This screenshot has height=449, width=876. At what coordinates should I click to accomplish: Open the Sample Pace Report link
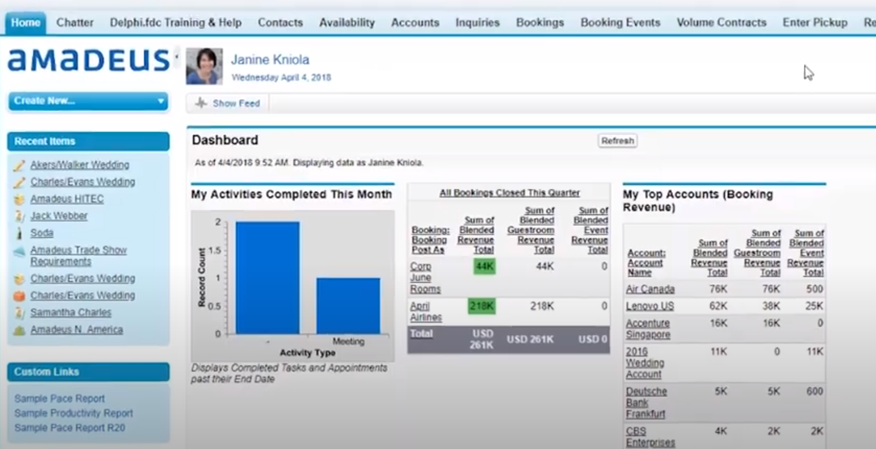click(59, 398)
